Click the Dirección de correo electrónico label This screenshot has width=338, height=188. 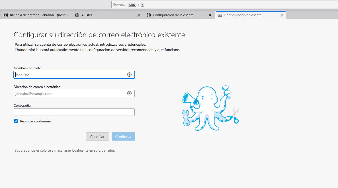[x=37, y=87]
